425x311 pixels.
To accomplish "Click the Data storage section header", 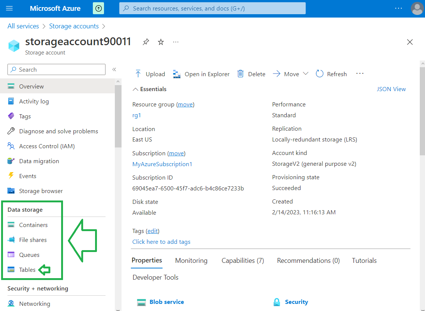I will (x=25, y=209).
